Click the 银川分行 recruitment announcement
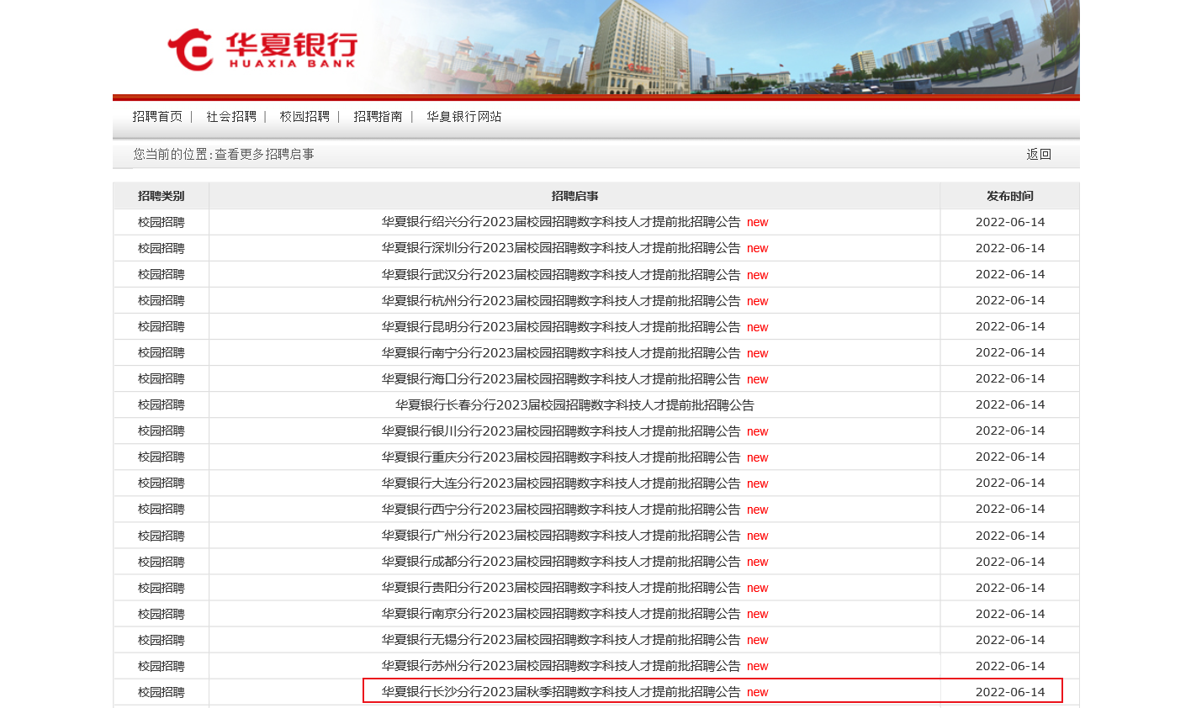1191x708 pixels. click(561, 431)
